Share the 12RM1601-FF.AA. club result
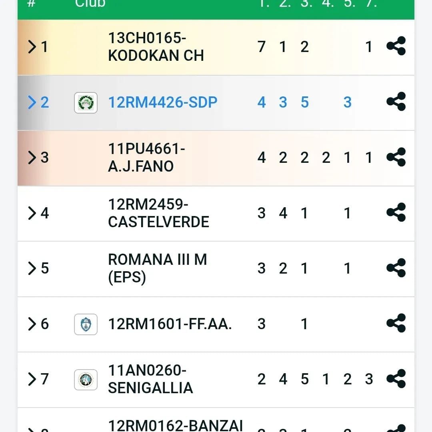This screenshot has height=432, width=432. (x=396, y=323)
